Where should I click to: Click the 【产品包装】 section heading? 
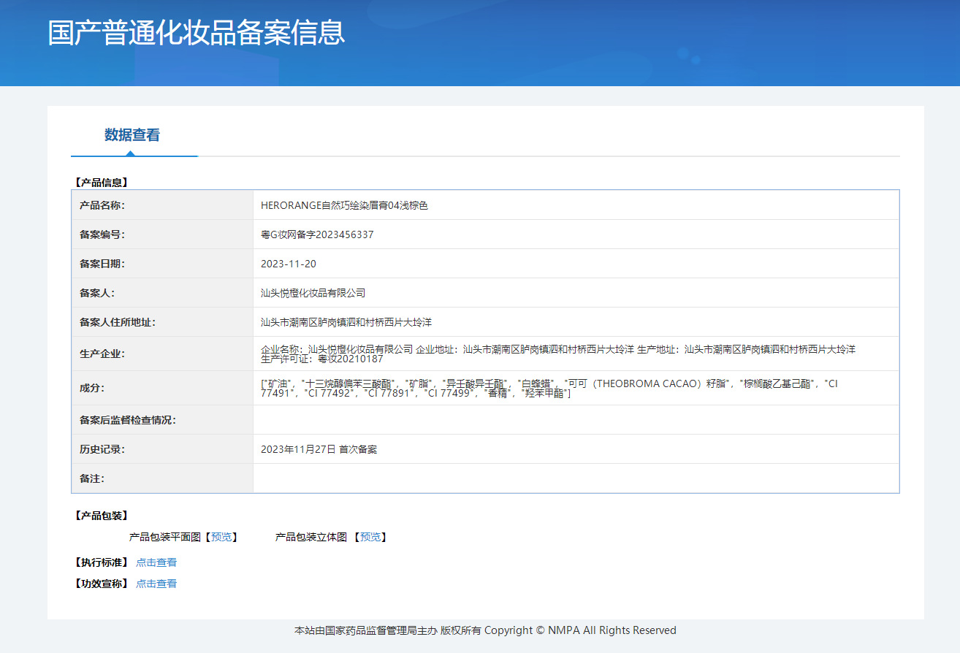click(x=101, y=516)
